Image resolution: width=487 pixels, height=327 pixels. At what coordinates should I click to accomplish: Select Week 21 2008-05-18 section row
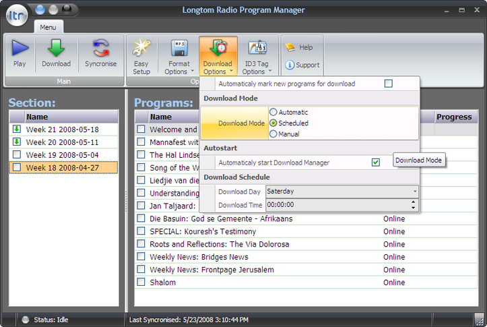[64, 129]
